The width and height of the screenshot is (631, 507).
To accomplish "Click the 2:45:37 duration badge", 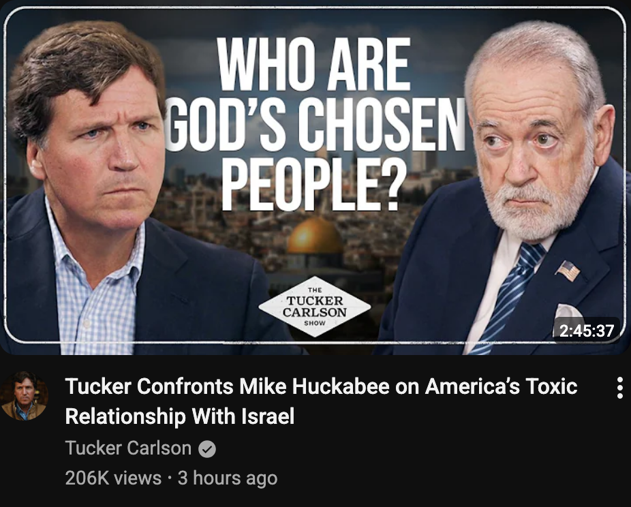I will tap(586, 331).
